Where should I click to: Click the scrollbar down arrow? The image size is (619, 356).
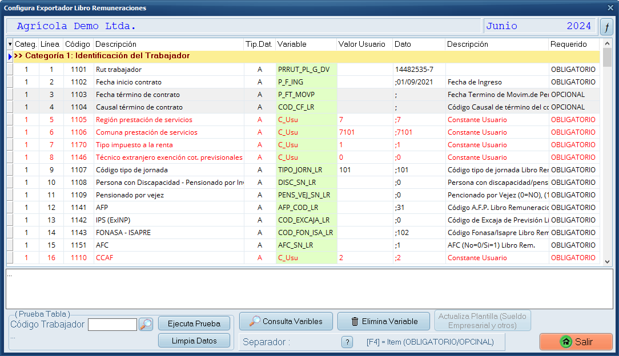(607, 261)
